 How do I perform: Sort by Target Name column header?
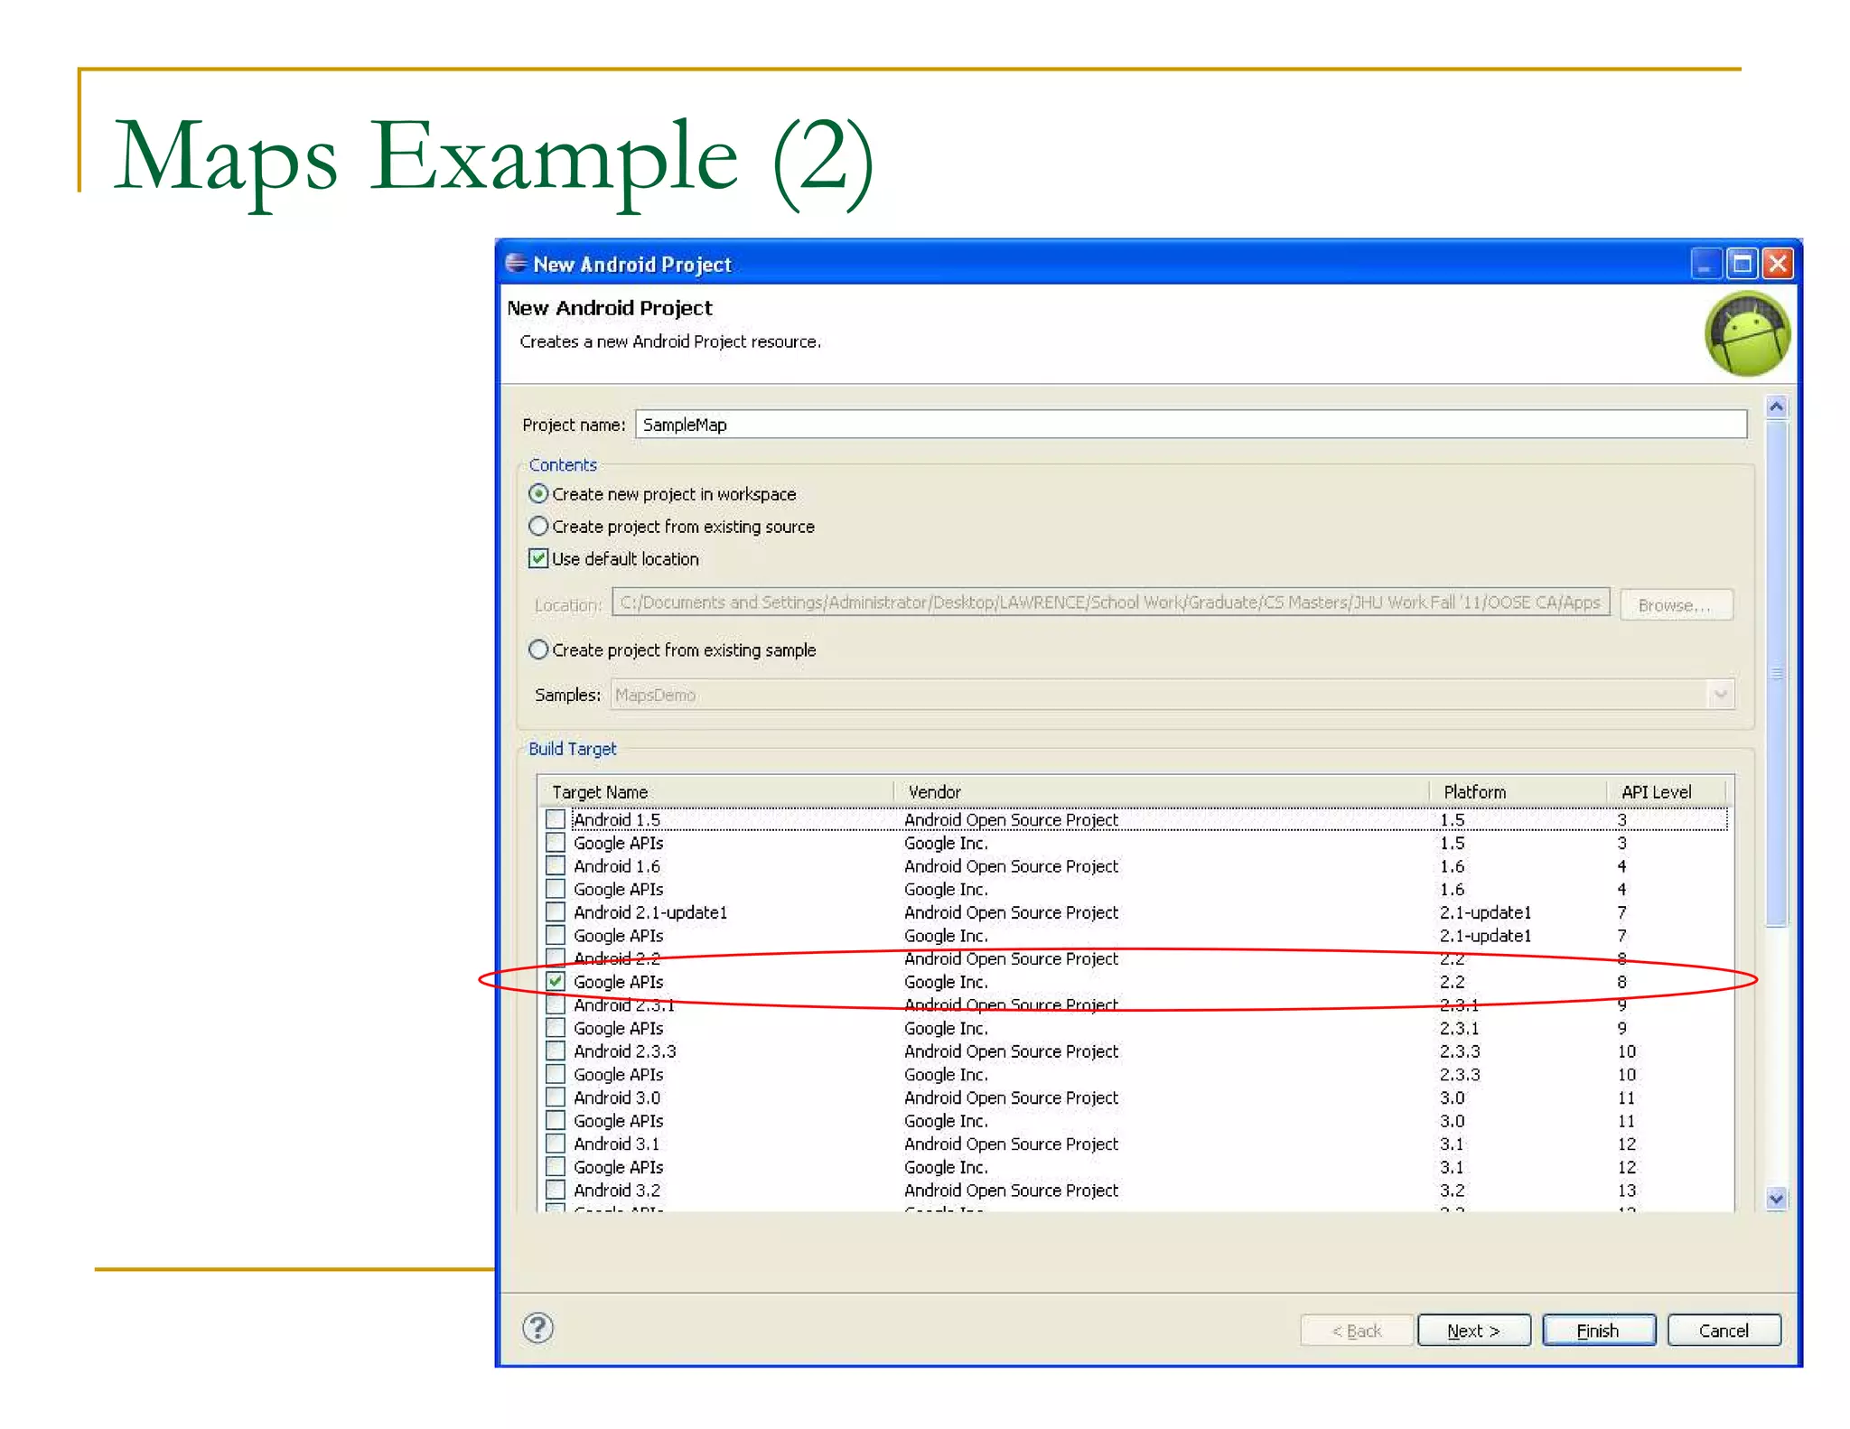[715, 791]
